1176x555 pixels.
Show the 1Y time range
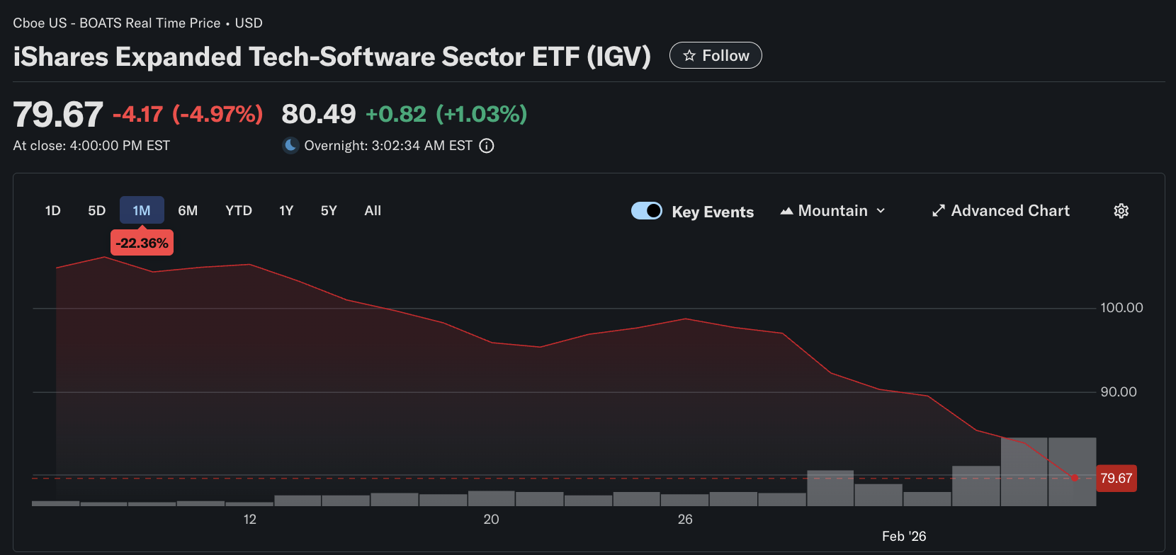coord(286,211)
